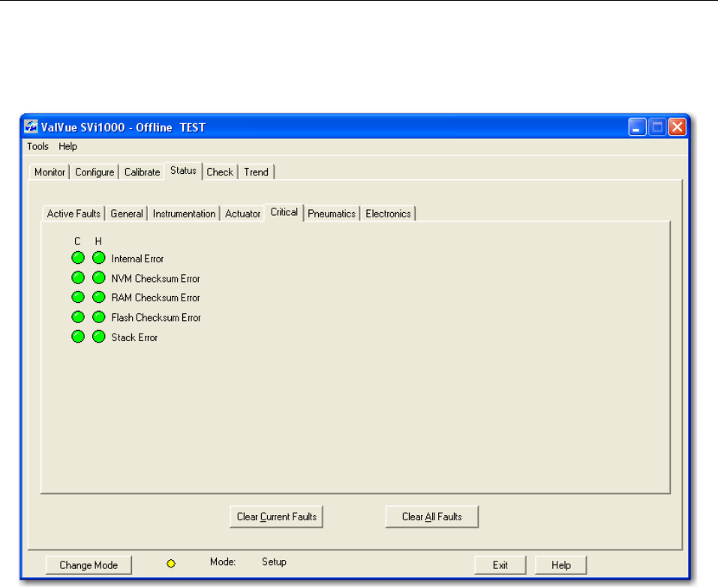Open the General status sub-tab
This screenshot has width=718, height=587.
[126, 214]
